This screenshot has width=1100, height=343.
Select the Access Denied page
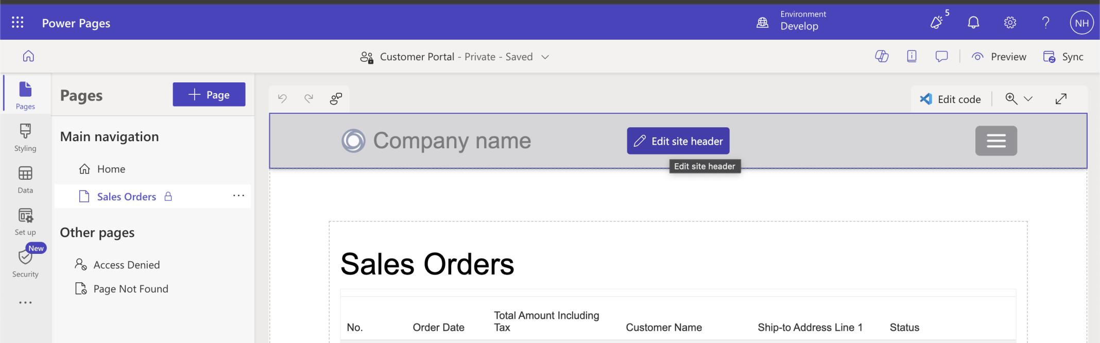pyautogui.click(x=126, y=265)
